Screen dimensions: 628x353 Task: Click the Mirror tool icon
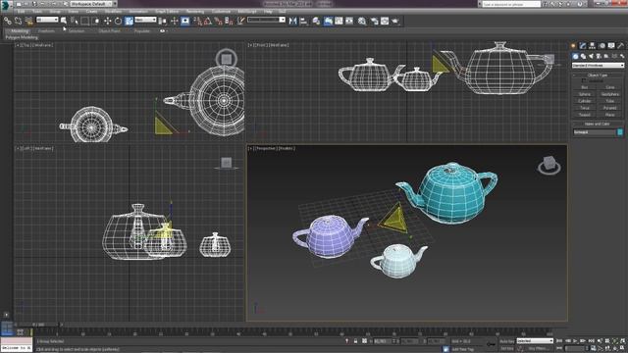pyautogui.click(x=292, y=21)
